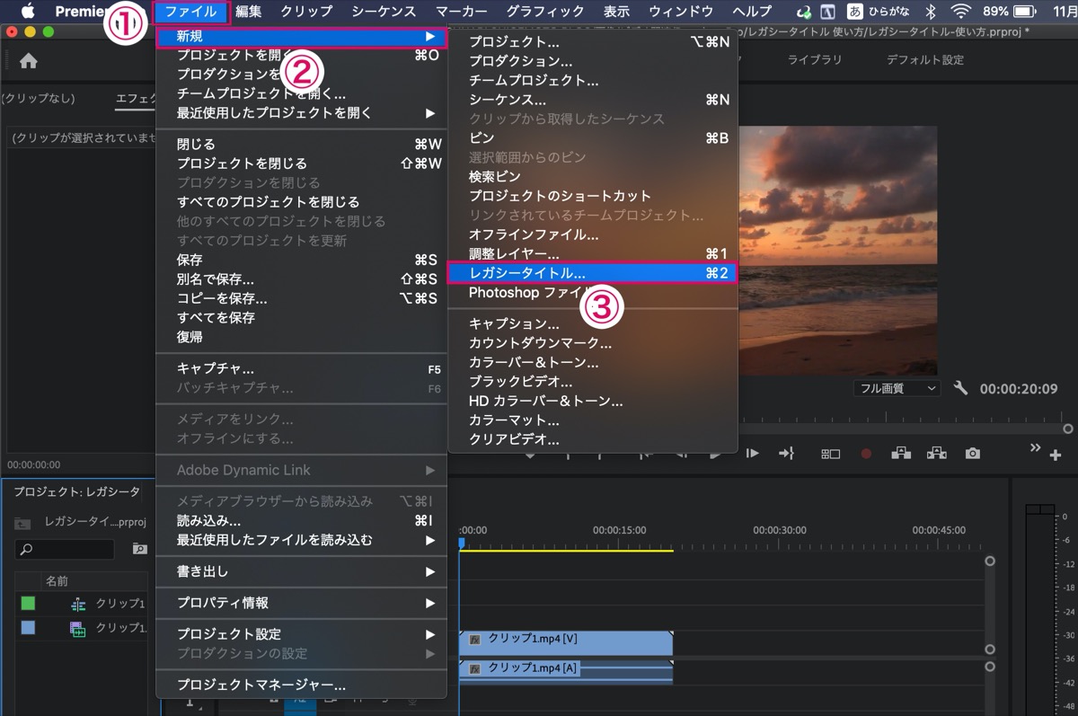Click the fx badge on クリップ1.mp4 [A]
Viewport: 1078px width, 716px height.
[474, 668]
